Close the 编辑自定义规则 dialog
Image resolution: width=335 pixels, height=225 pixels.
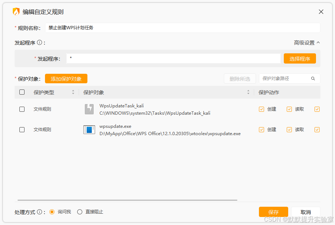tap(321, 12)
